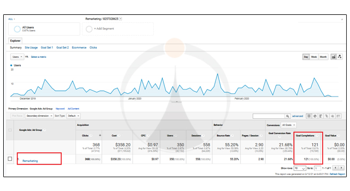Click the Select a metric link
350x191 pixels.
click(39, 57)
